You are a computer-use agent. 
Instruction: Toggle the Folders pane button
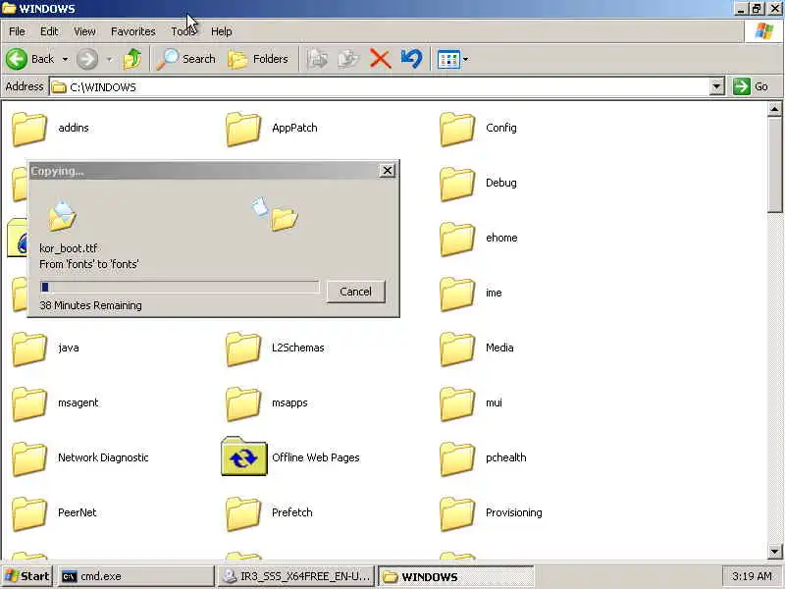click(x=258, y=59)
